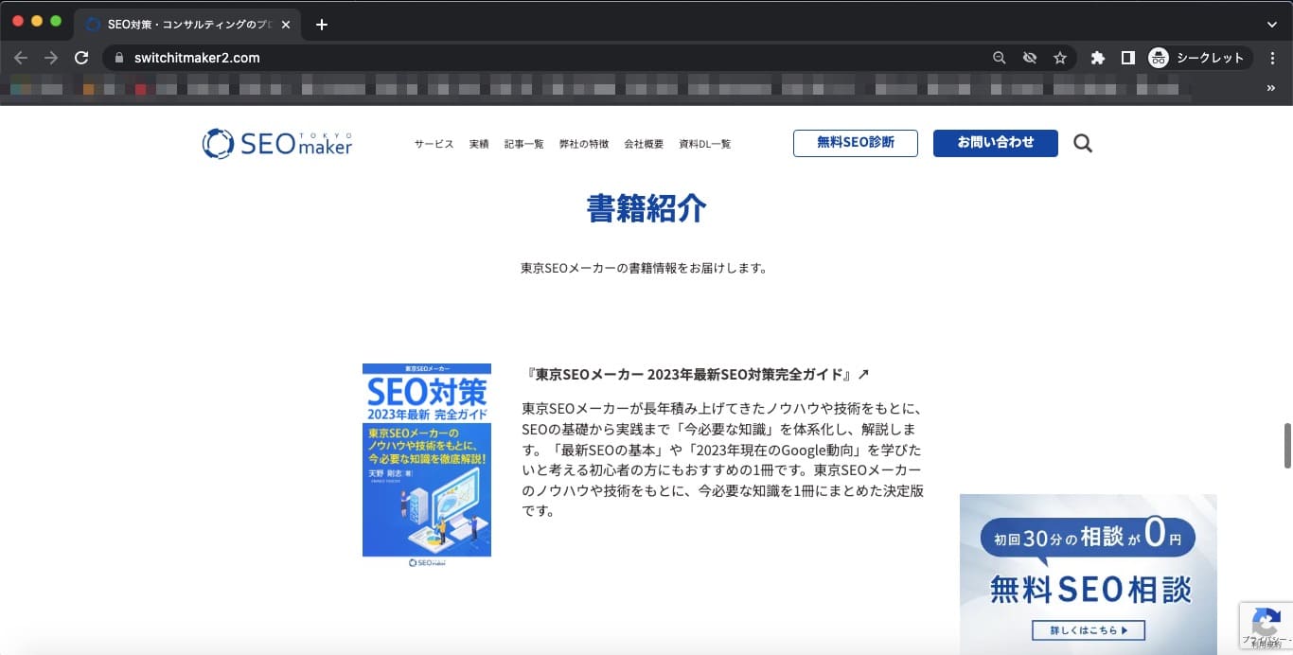Open the 資料DL一覧 menu item
1293x655 pixels.
tap(704, 144)
